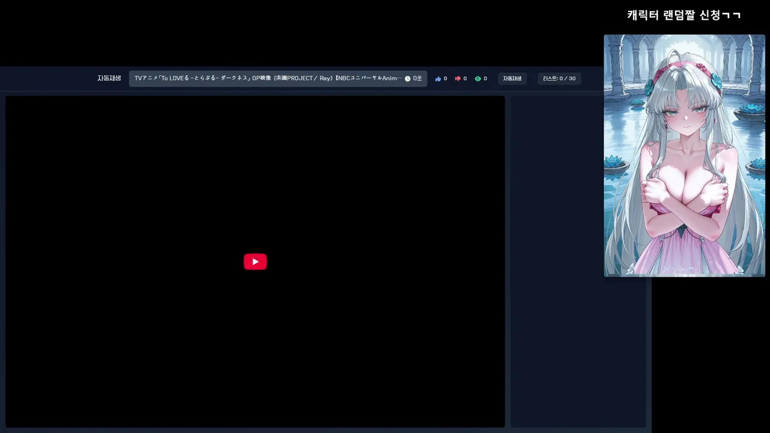
Task: Click the 캐릭터 랜덤짤 신청 heading text
Action: 684,15
